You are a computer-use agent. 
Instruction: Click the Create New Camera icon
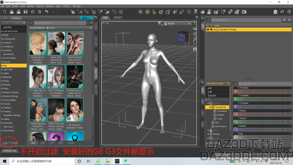73,12
